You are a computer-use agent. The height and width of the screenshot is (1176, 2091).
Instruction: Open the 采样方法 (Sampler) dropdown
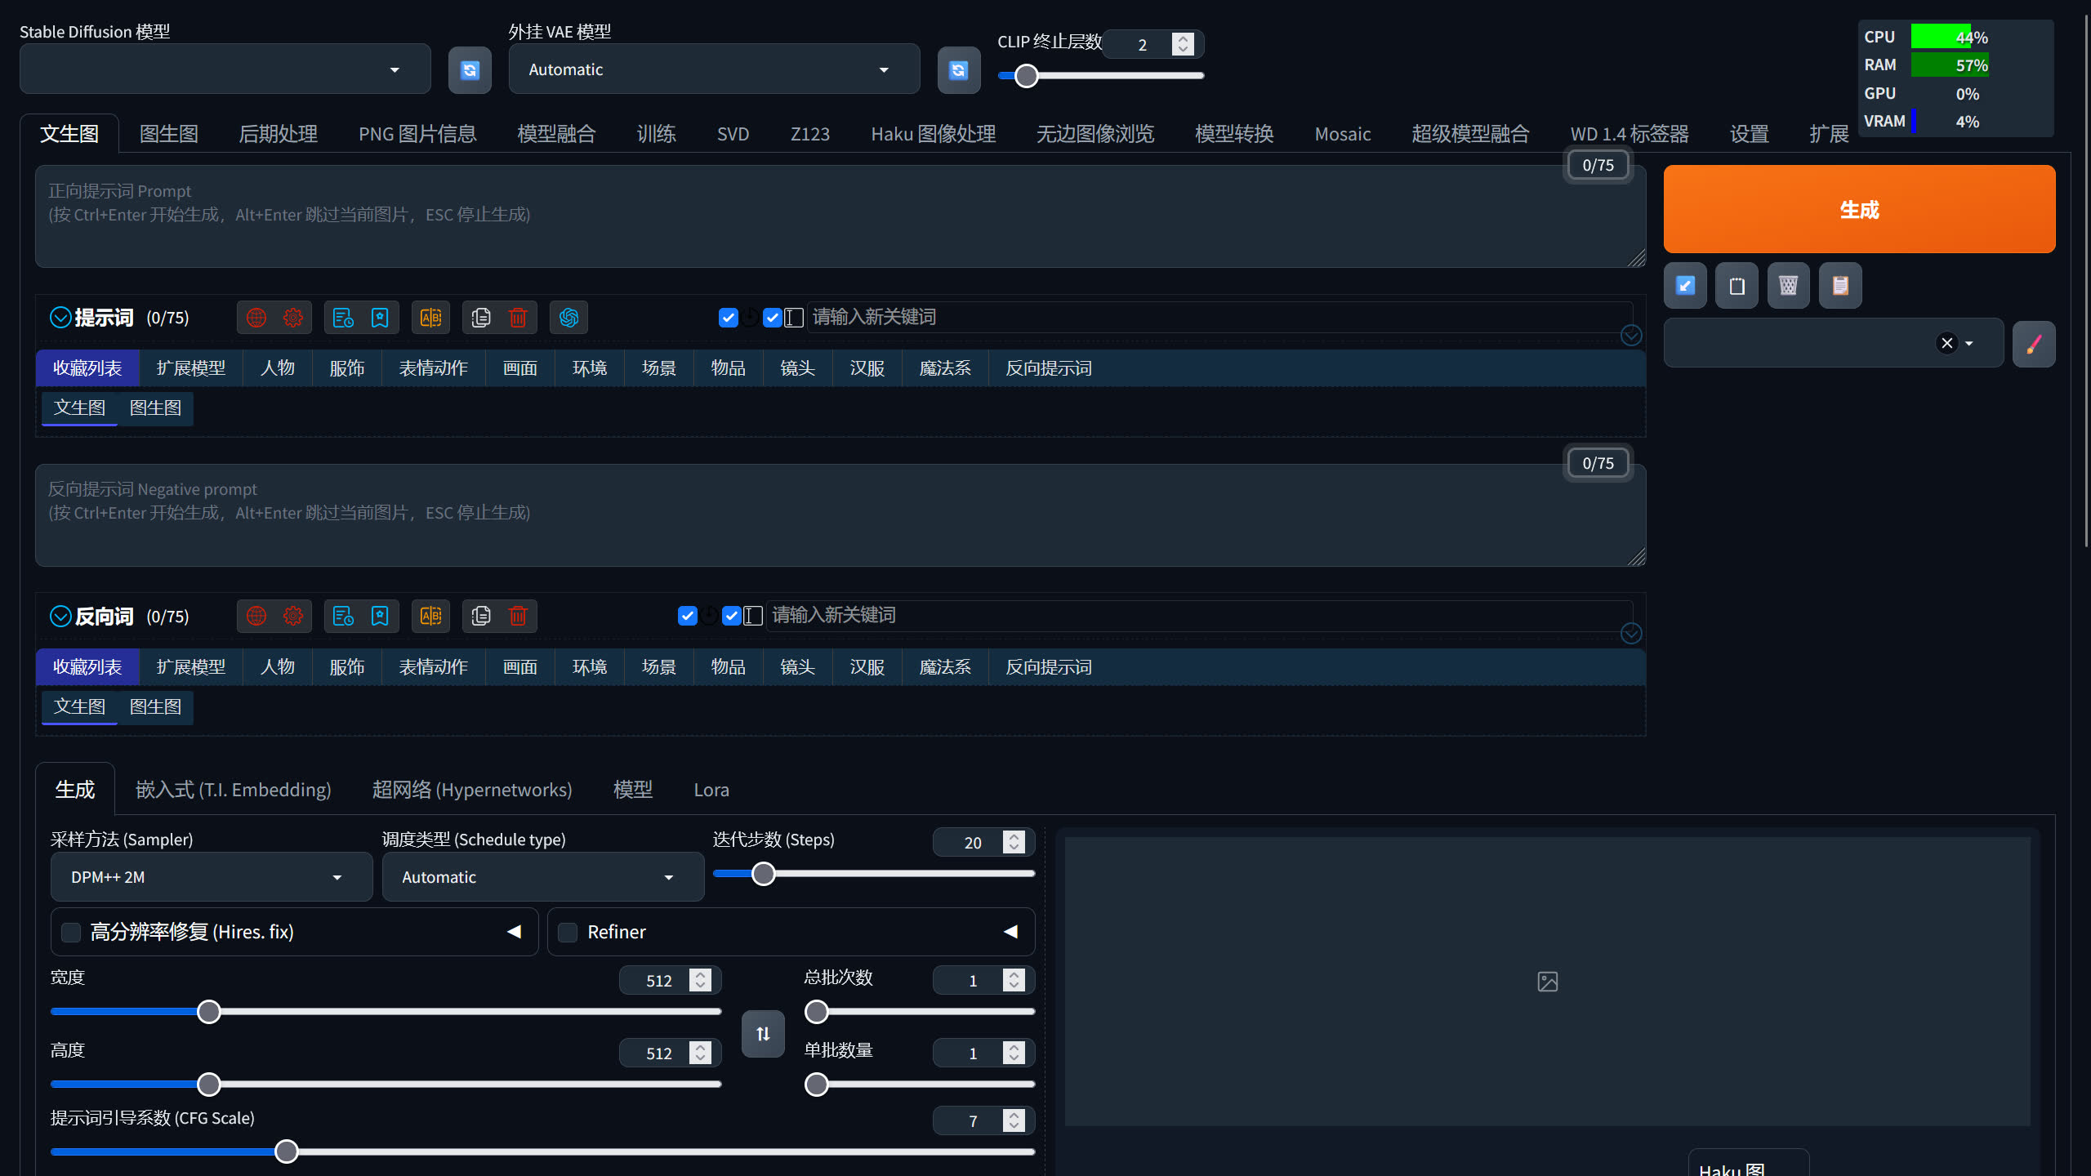212,877
